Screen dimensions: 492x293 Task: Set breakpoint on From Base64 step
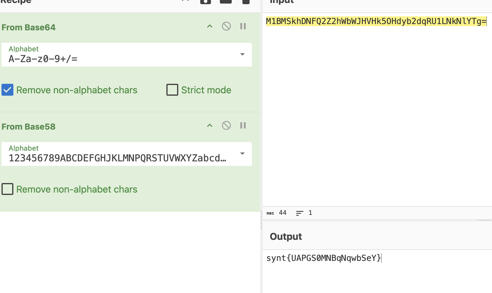click(243, 26)
